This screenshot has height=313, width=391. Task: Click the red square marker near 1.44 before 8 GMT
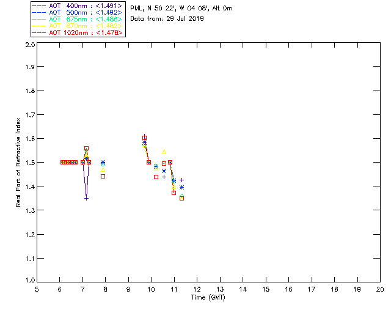(x=103, y=177)
